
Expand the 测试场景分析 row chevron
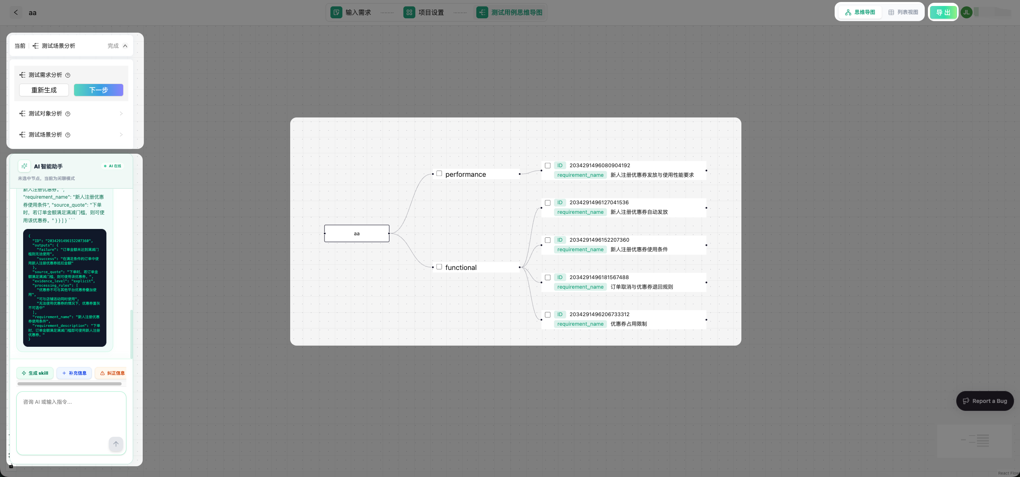coord(121,135)
